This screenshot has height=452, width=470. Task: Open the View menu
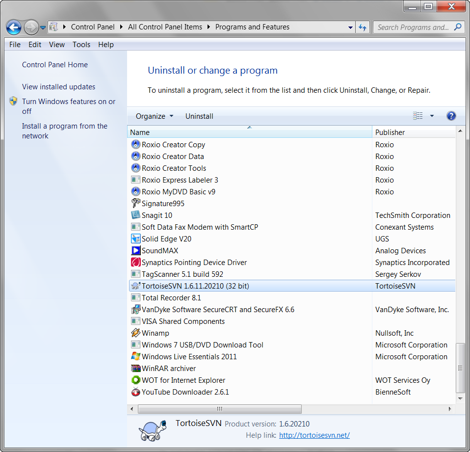tap(57, 45)
